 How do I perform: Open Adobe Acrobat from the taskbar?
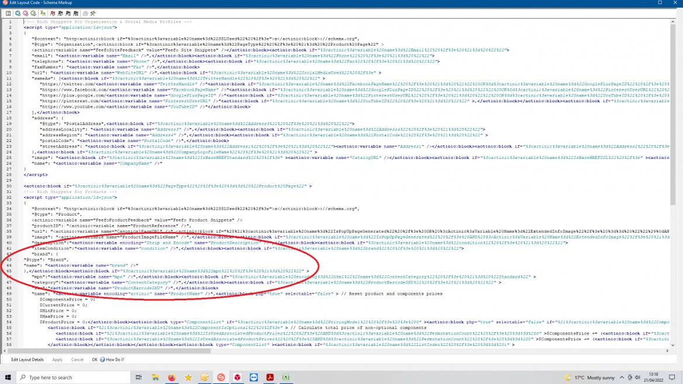point(270,378)
